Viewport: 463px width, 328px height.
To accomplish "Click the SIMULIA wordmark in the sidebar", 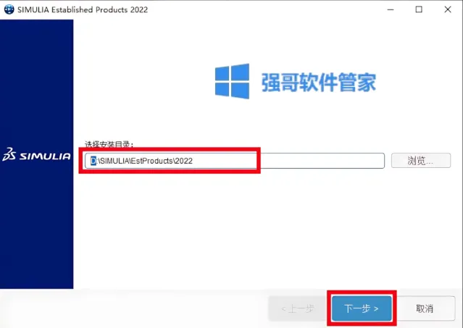I will pos(45,156).
